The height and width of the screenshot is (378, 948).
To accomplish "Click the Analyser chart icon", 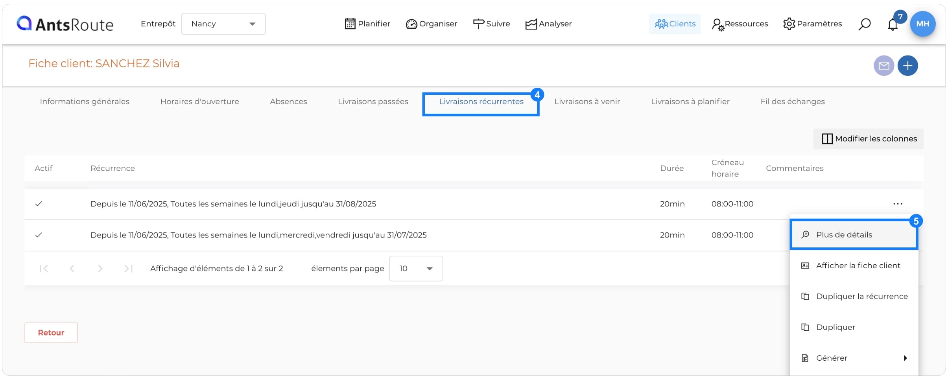I will (x=531, y=24).
